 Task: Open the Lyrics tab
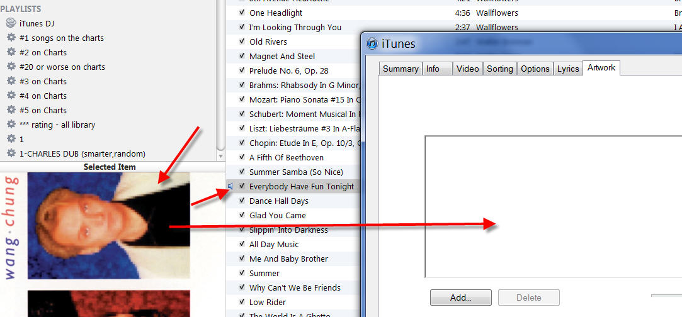(x=568, y=69)
